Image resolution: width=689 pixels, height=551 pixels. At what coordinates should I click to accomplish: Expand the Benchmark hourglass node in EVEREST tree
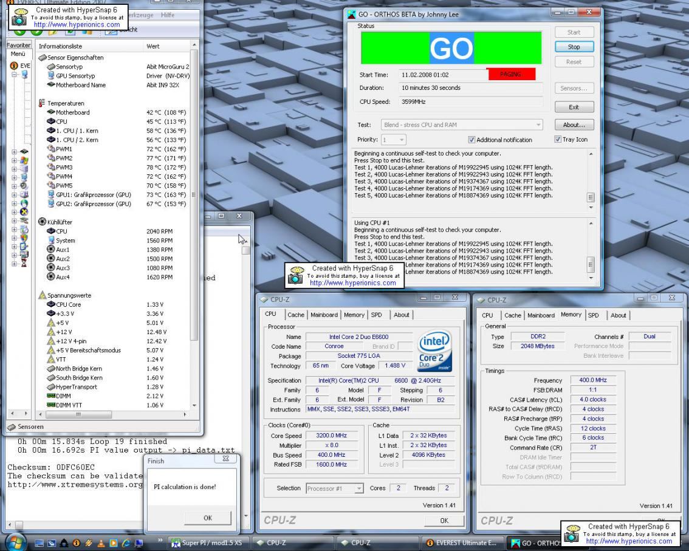click(x=14, y=264)
